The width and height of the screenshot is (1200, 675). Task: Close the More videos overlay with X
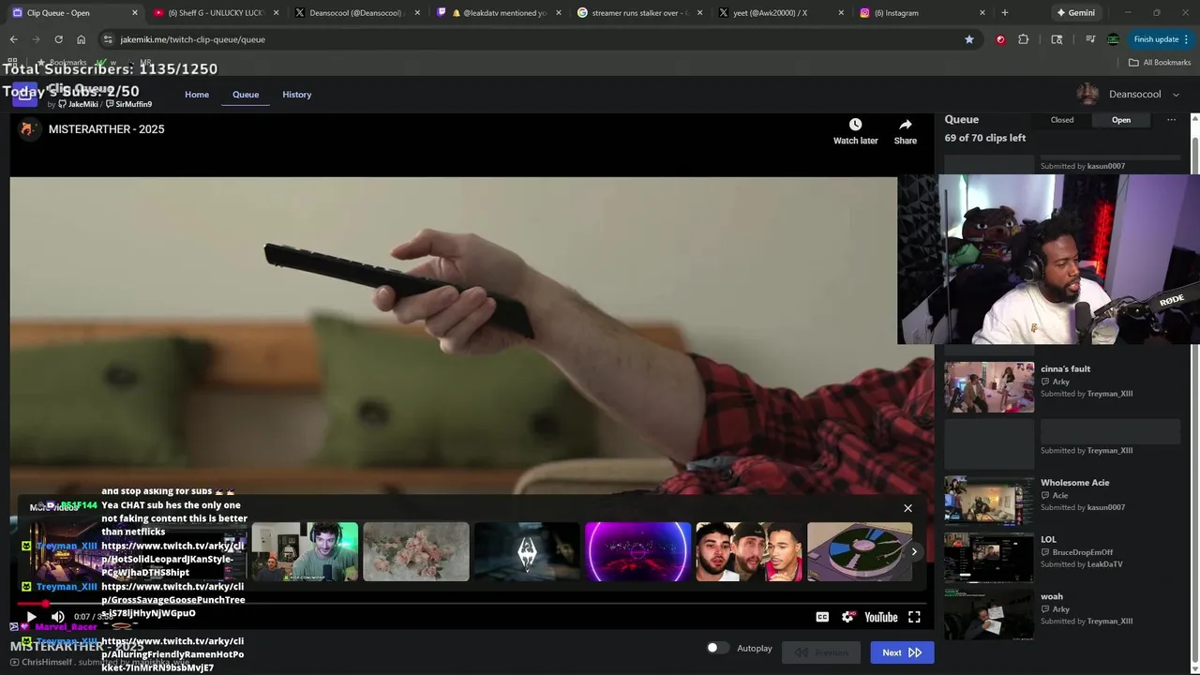click(x=907, y=508)
